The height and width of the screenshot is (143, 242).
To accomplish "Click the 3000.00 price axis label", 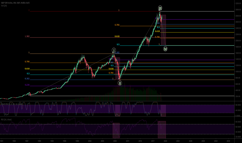I will [x=238, y=10].
